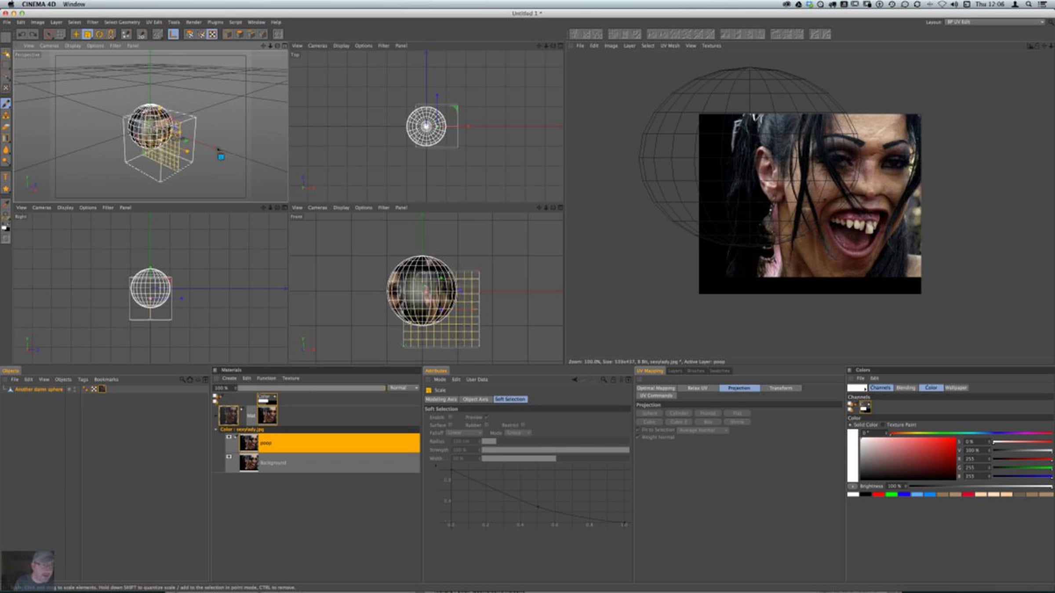
Task: Pick the green swatch in the color presets
Action: tap(891, 495)
